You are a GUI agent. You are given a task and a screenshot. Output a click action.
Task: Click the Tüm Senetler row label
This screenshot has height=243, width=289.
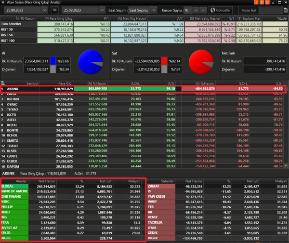point(11,24)
